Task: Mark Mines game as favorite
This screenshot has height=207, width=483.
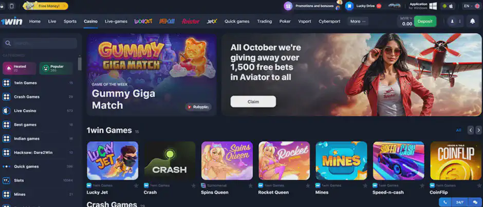Action: tap(365, 185)
